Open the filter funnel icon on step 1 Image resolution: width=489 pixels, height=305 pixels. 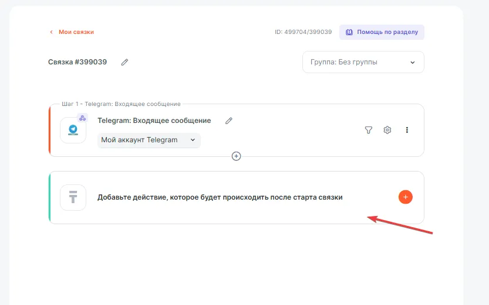[x=368, y=130]
